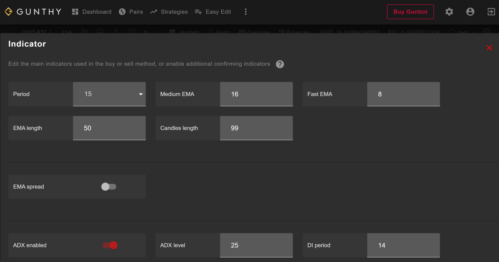The height and width of the screenshot is (262, 499).
Task: Click the Medium EMA label
Action: tap(177, 94)
